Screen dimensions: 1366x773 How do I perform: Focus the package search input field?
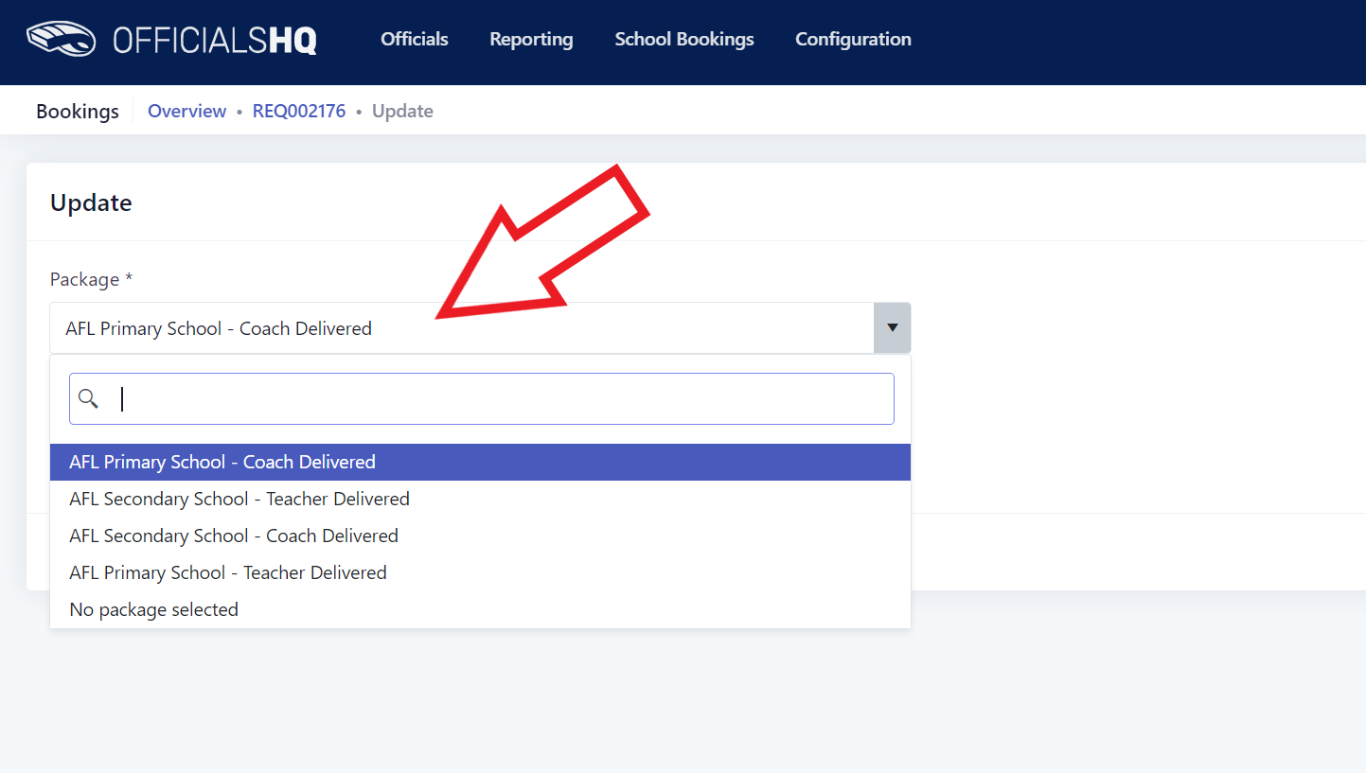482,398
